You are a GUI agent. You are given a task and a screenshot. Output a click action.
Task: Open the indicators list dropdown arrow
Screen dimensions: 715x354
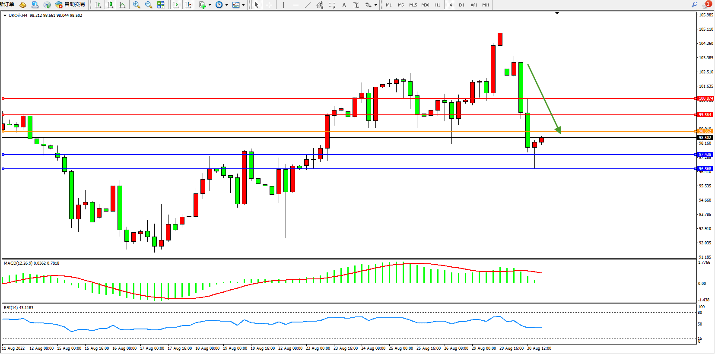coord(210,5)
